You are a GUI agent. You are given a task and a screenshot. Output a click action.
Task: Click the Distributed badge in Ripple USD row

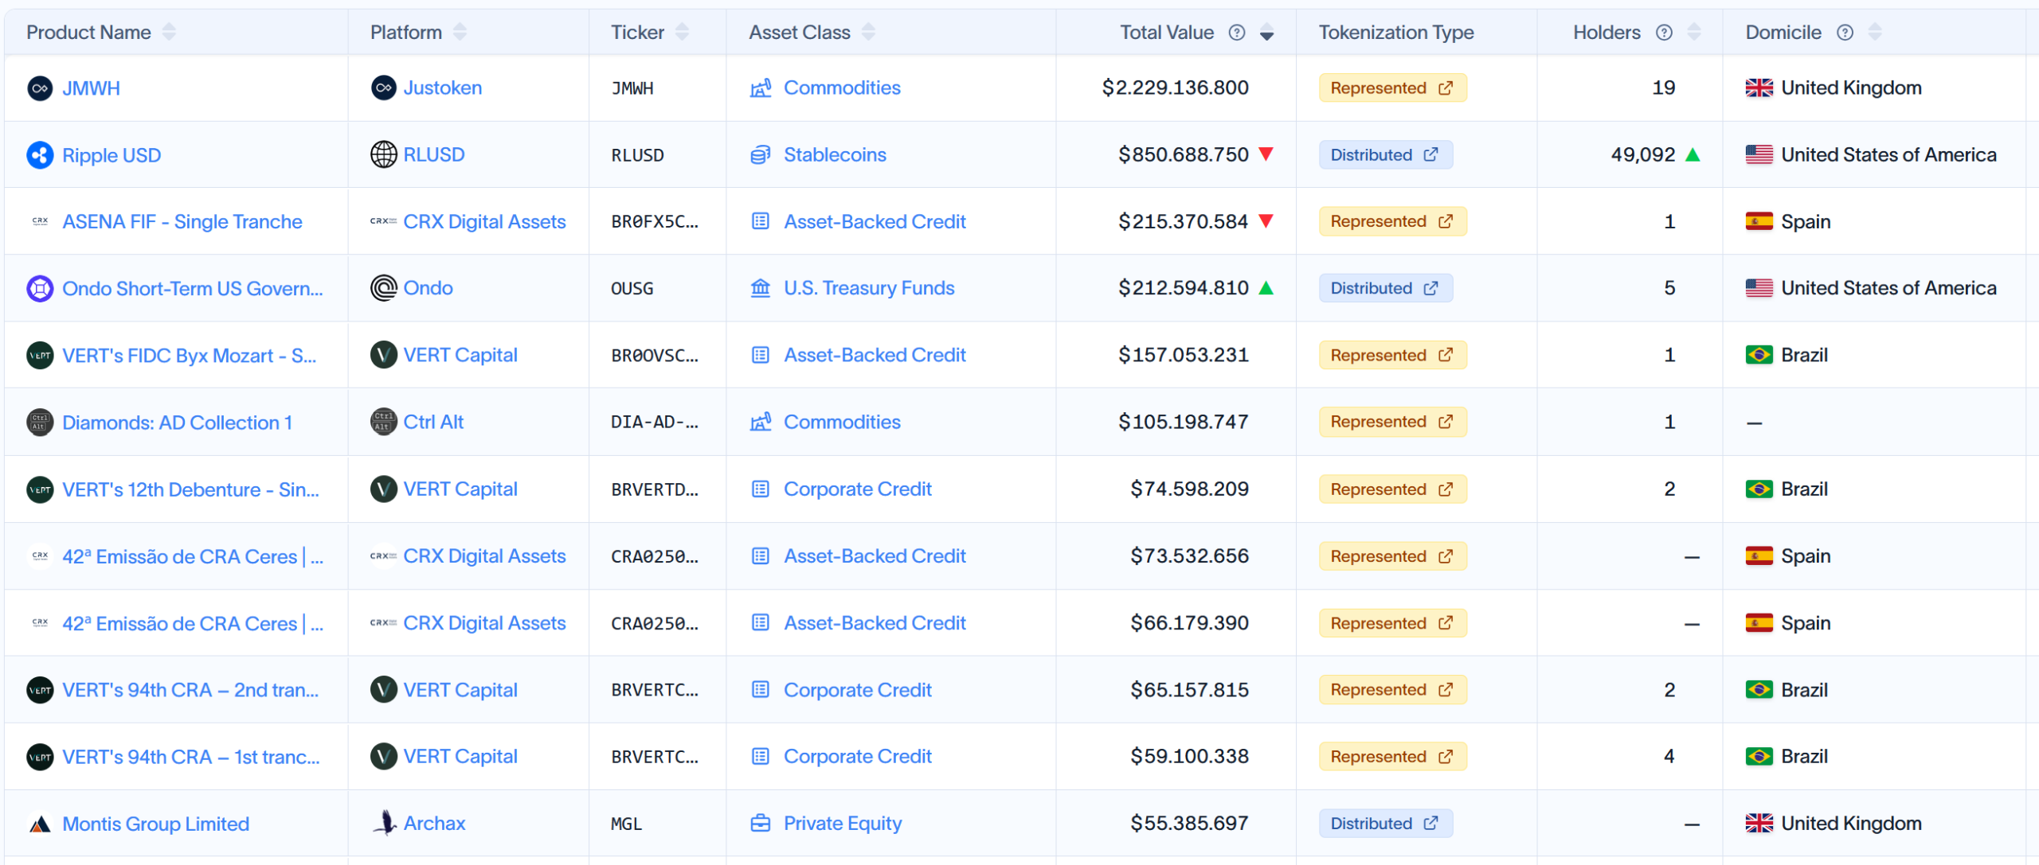[x=1385, y=154]
